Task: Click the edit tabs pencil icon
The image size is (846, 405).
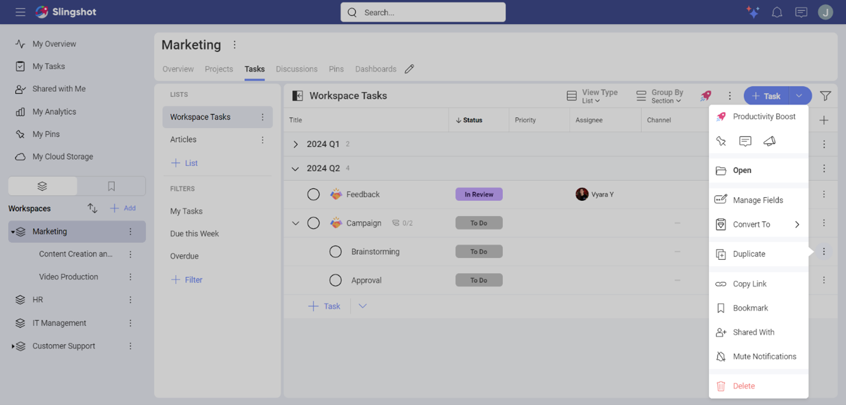Action: click(409, 69)
